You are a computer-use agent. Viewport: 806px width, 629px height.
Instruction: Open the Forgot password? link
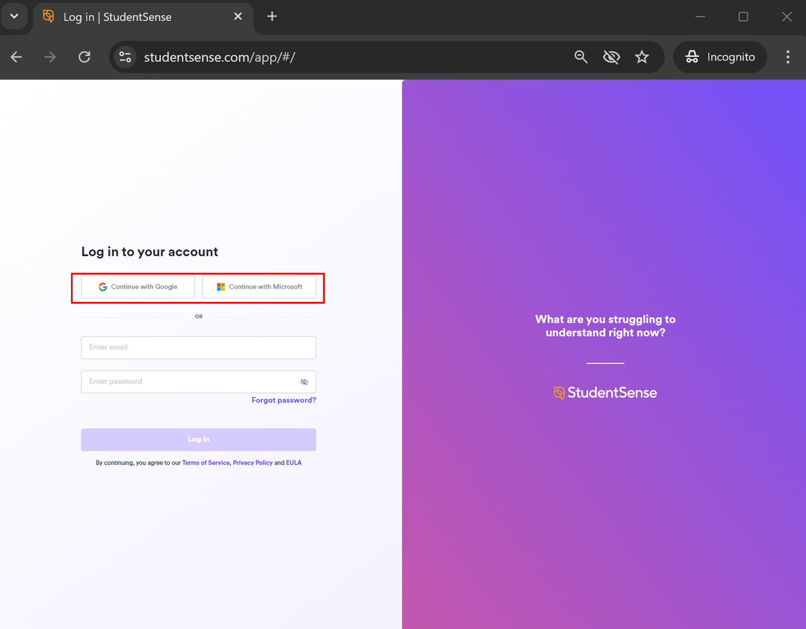pos(283,400)
